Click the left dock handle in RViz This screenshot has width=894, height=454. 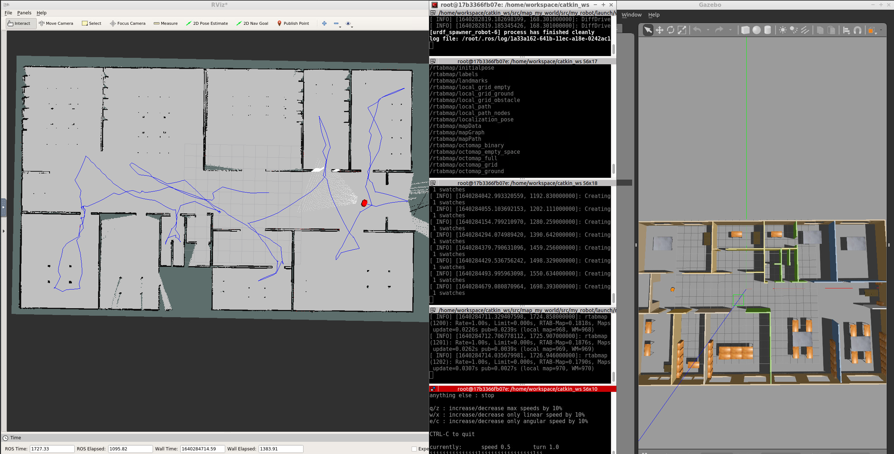click(x=4, y=207)
